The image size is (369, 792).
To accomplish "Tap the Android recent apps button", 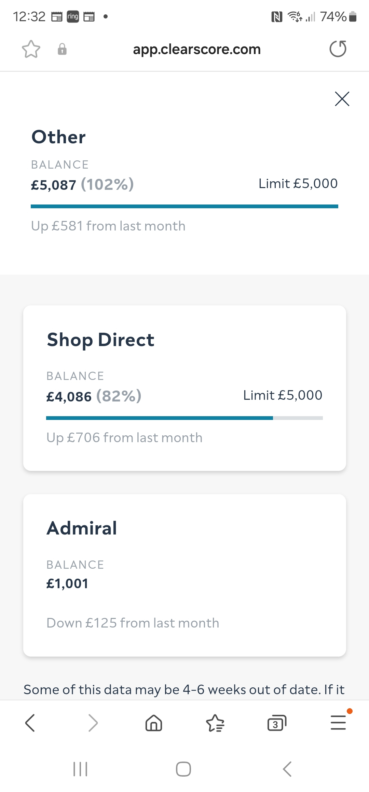I will click(81, 769).
